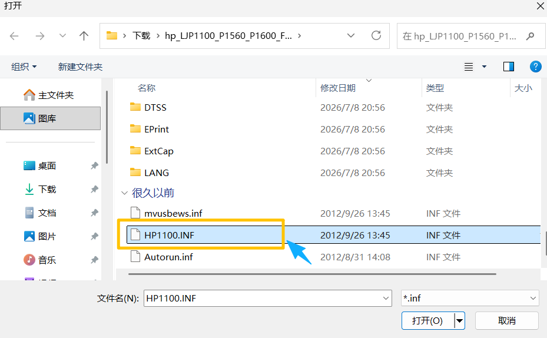Screen dimensions: 547x338
Task: Click the 取消 button
Action: click(506, 320)
